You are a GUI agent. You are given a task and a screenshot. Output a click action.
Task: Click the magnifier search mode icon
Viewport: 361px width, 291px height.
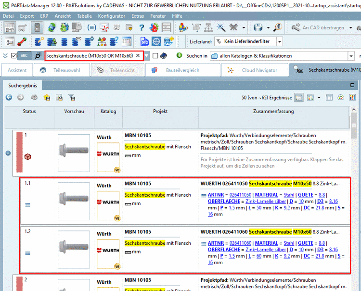[x=38, y=56]
